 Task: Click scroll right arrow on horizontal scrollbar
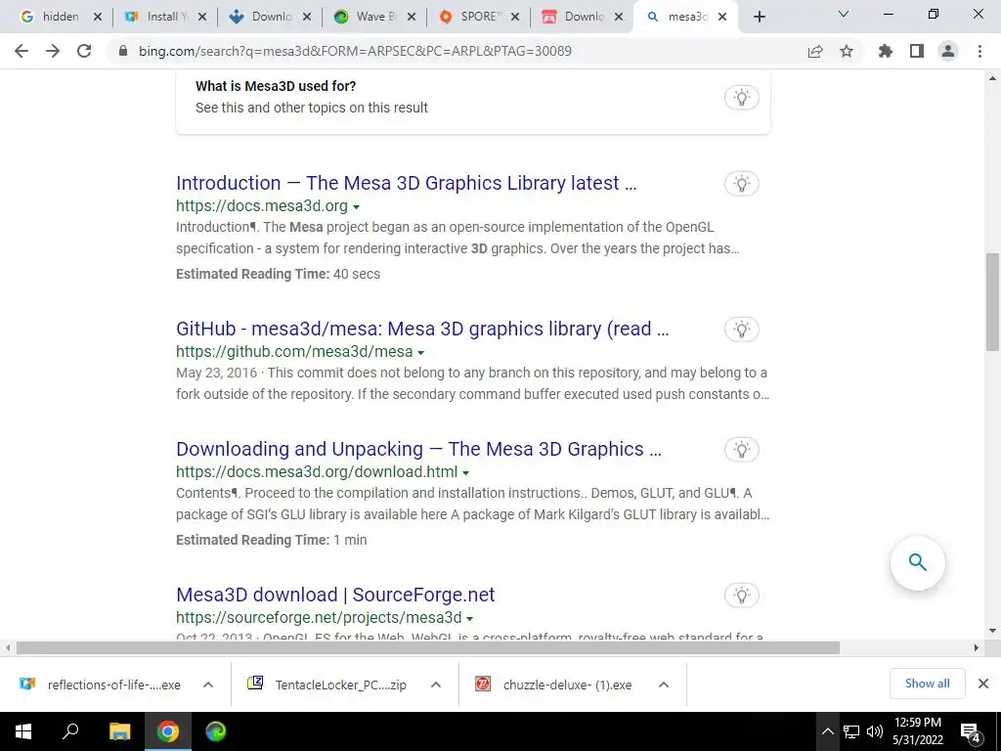click(977, 647)
